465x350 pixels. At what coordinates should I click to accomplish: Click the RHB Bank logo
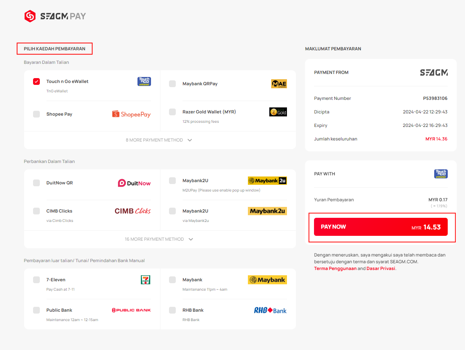pyautogui.click(x=270, y=311)
